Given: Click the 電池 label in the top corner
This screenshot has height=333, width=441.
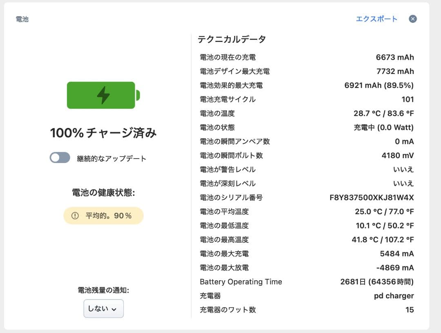Looking at the screenshot, I should [22, 19].
